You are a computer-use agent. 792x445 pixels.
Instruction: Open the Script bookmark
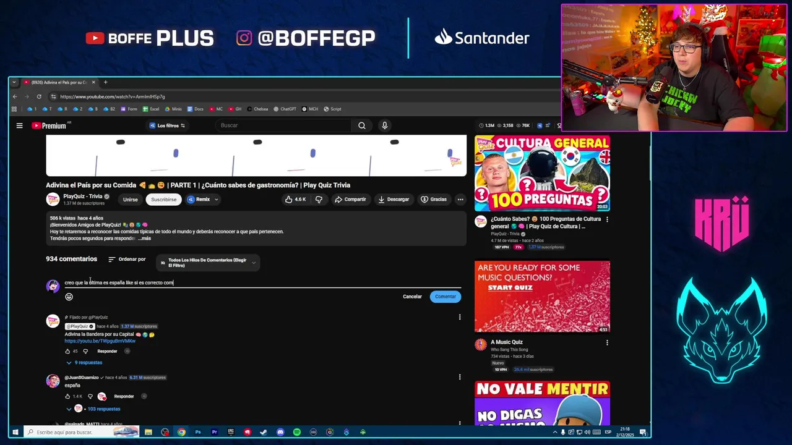click(332, 109)
